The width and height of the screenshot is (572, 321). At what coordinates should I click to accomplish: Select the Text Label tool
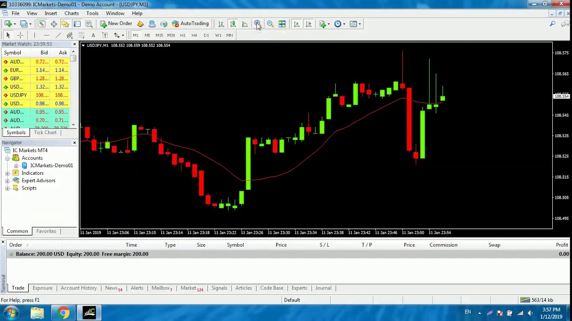(105, 35)
